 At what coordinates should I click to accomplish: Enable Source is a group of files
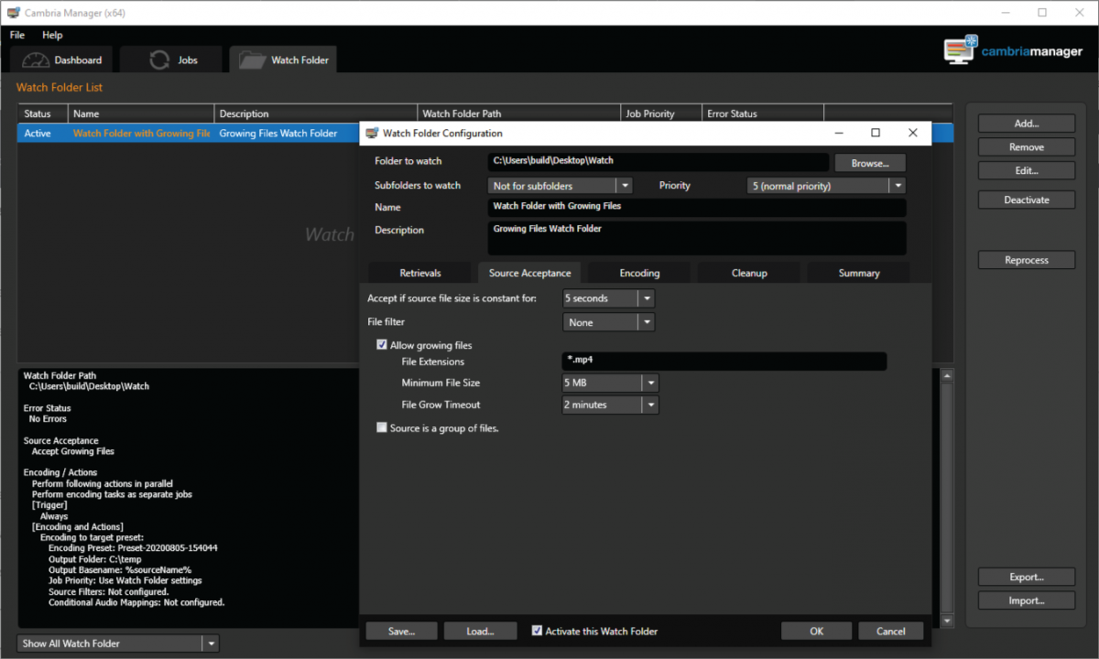382,427
